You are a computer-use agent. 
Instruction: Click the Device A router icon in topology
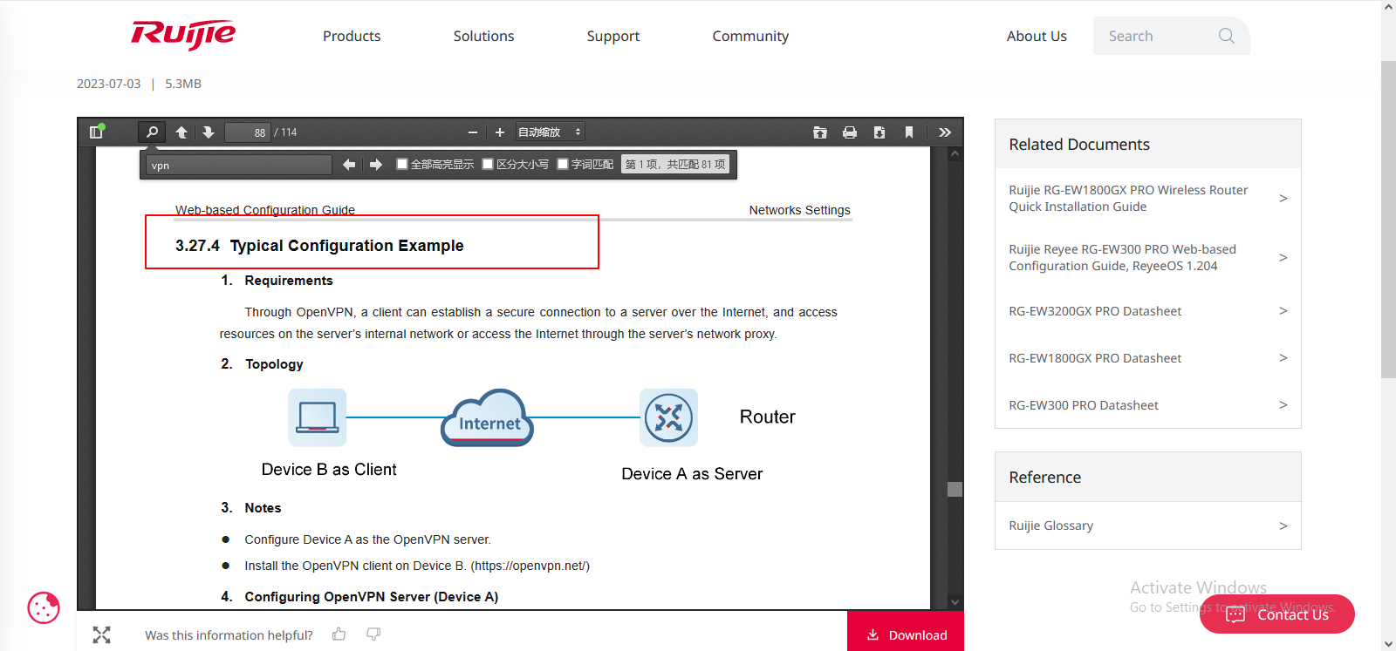[668, 417]
